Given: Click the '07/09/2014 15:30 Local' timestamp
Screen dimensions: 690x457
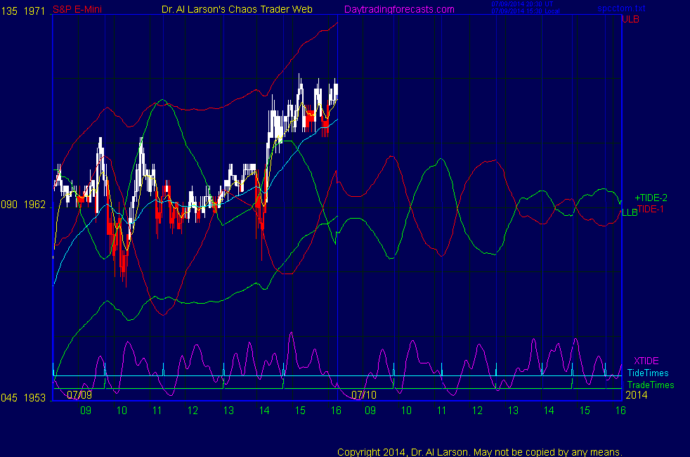Looking at the screenshot, I should coord(526,11).
